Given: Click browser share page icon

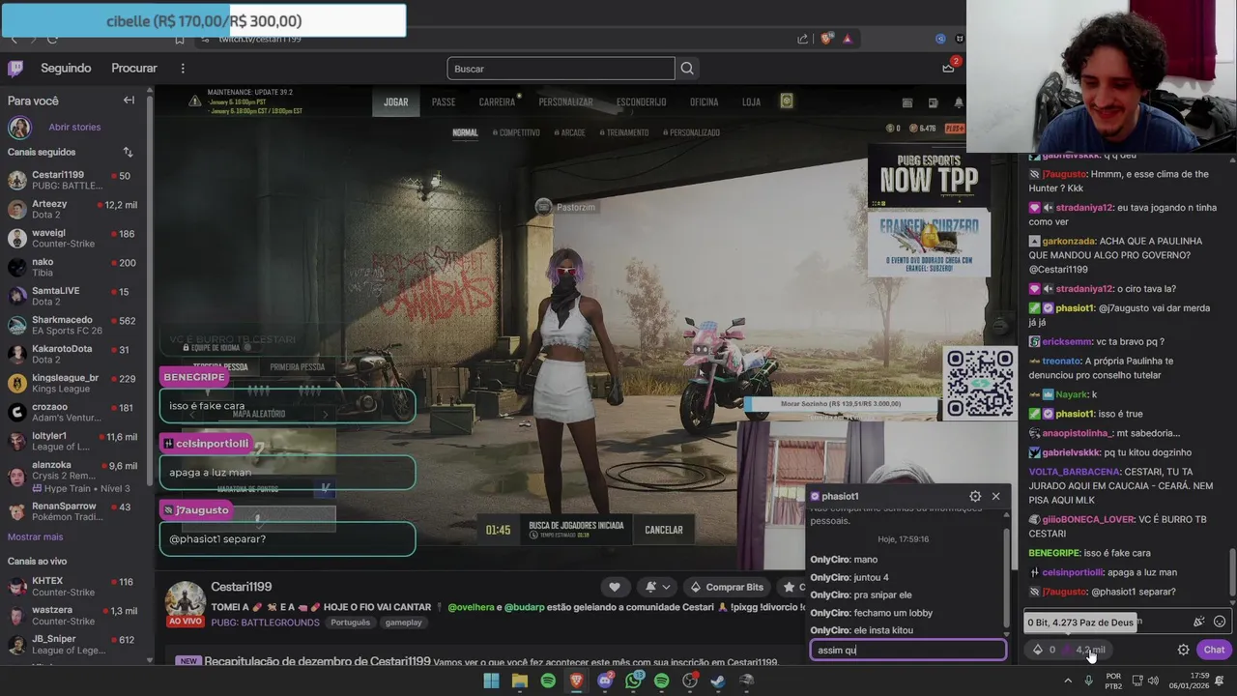Looking at the screenshot, I should tap(802, 39).
